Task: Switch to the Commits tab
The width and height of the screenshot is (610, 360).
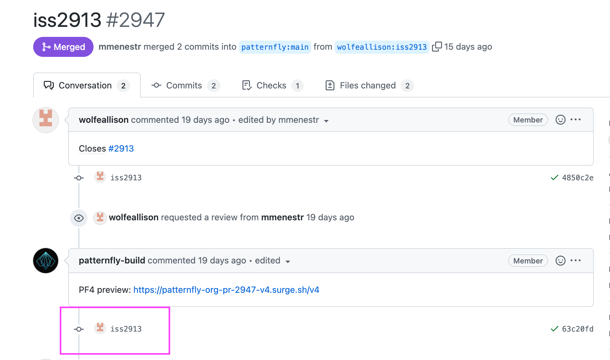Action: (185, 85)
